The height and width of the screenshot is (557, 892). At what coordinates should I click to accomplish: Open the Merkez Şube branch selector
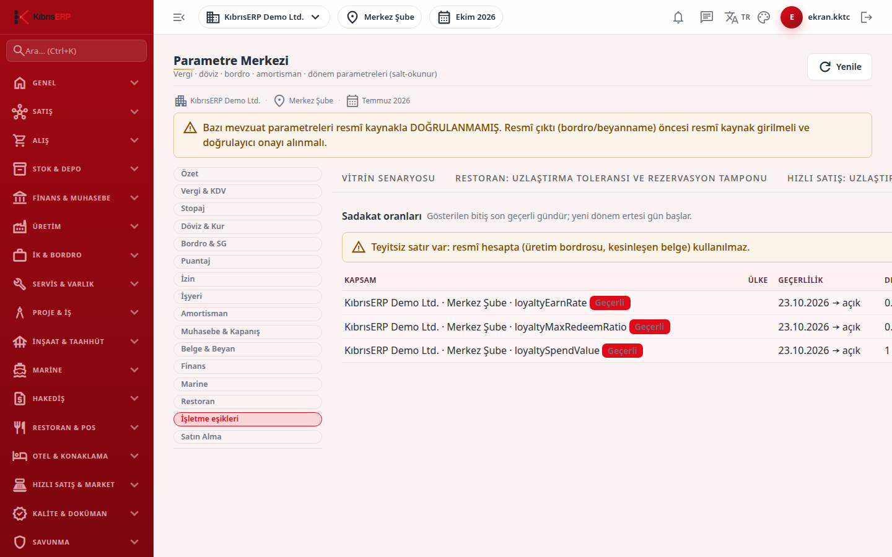380,17
